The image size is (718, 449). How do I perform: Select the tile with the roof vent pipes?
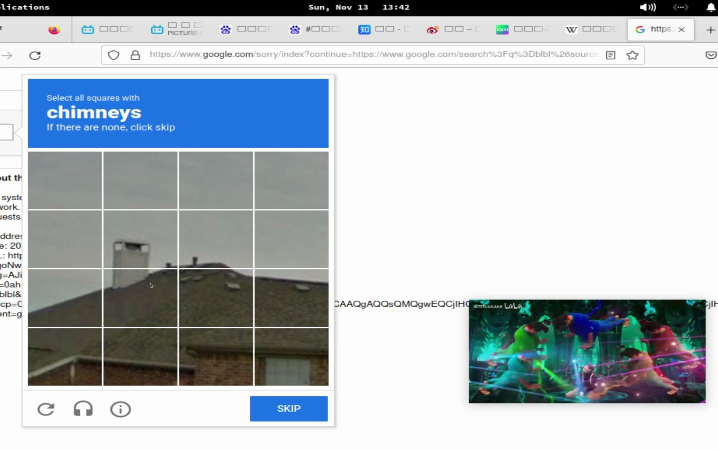coord(216,239)
